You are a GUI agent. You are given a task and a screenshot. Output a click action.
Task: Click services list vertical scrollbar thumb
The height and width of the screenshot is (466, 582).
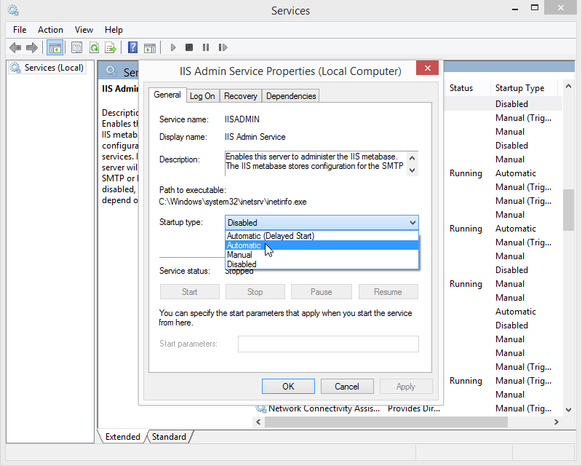568,210
